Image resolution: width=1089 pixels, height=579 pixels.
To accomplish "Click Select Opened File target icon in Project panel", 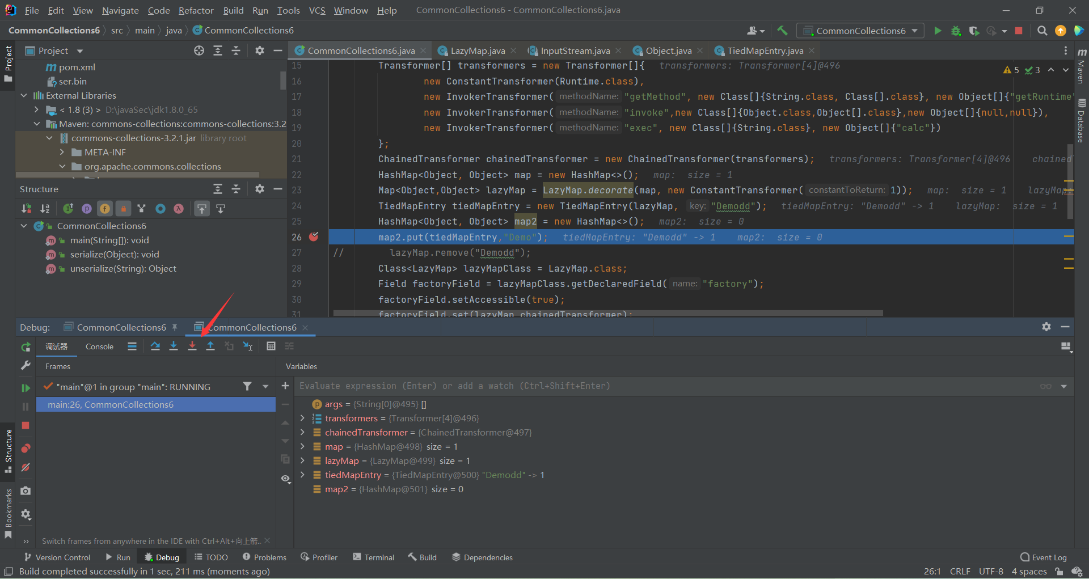I will (x=199, y=50).
